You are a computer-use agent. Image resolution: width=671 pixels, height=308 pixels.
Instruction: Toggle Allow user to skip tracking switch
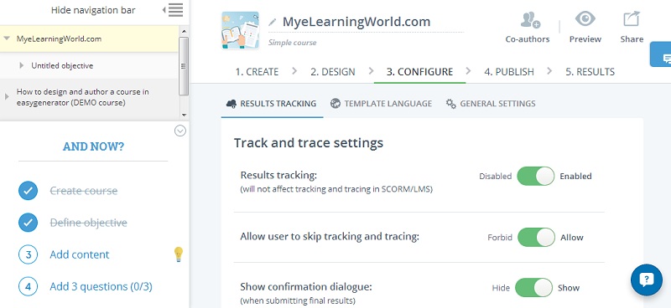(x=536, y=237)
